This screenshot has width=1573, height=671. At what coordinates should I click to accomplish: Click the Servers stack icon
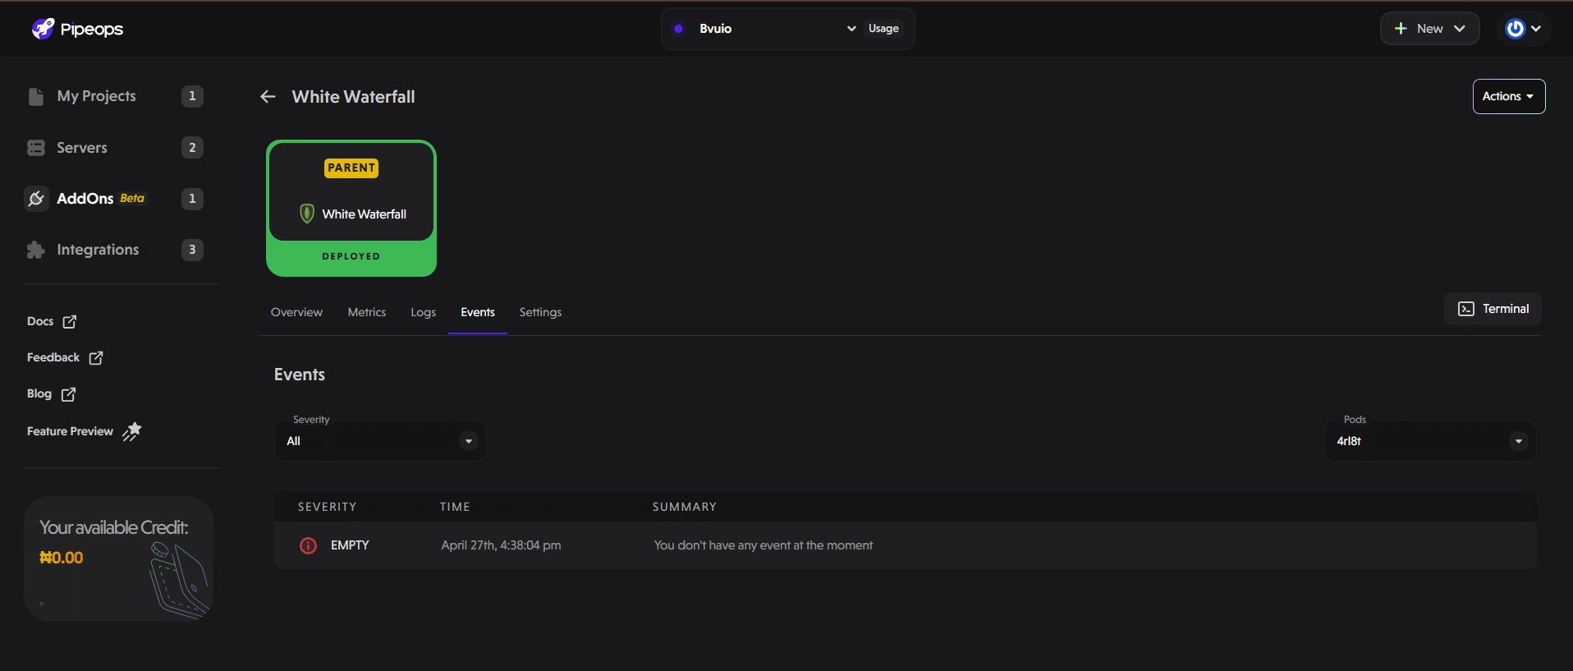(x=36, y=148)
